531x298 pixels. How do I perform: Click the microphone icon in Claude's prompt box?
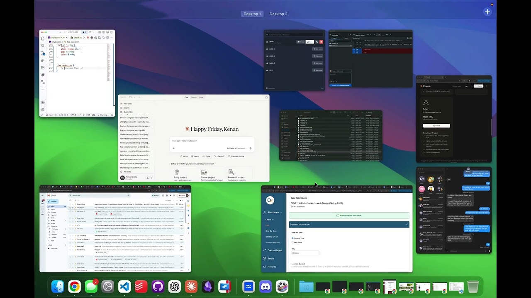click(x=251, y=148)
